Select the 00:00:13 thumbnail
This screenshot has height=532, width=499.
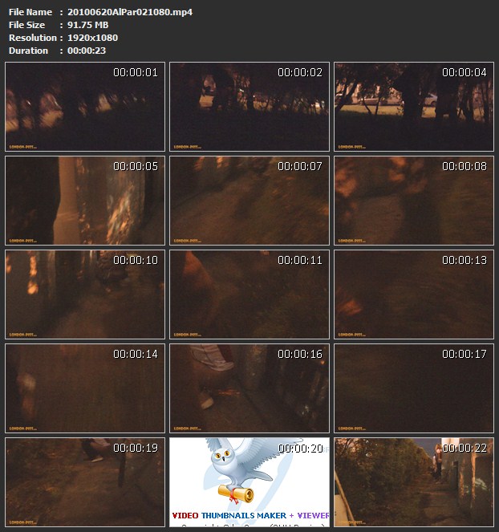point(414,294)
